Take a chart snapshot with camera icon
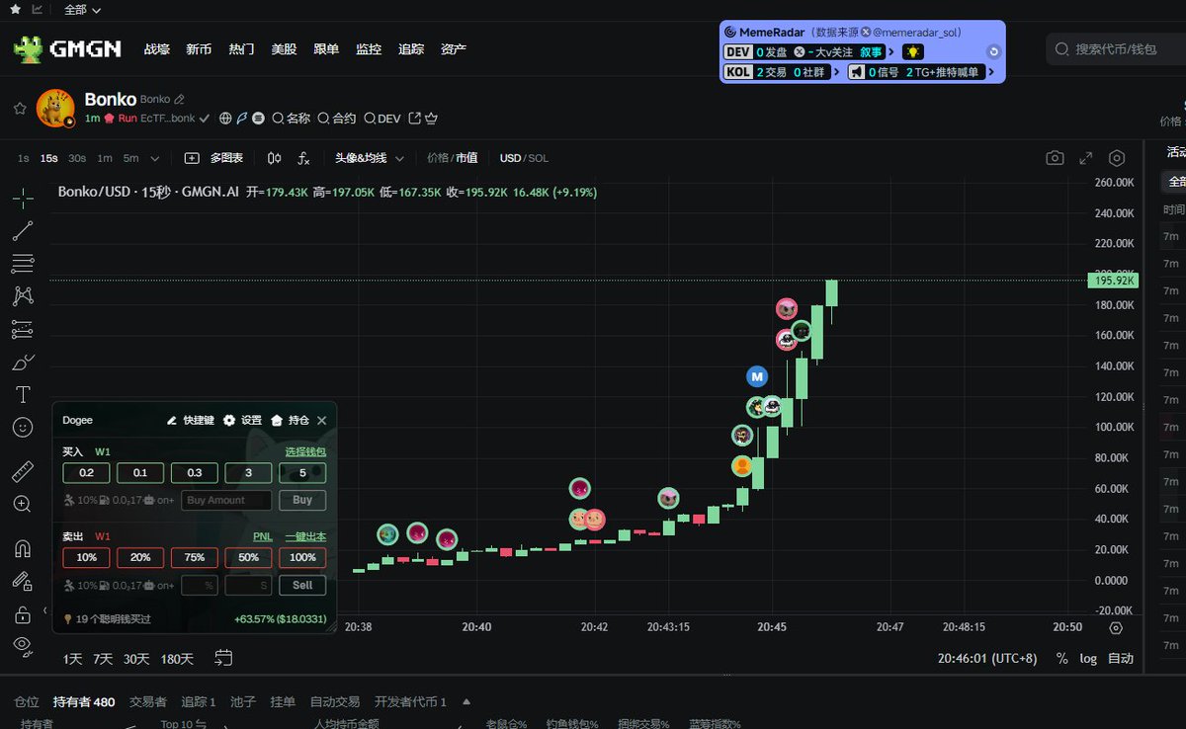Viewport: 1186px width, 729px height. (1056, 158)
